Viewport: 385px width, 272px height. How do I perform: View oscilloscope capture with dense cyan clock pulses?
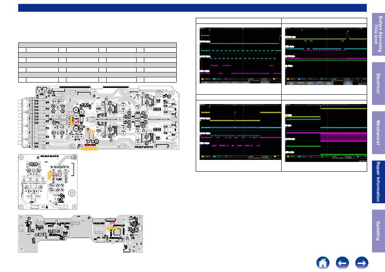[x=240, y=132]
